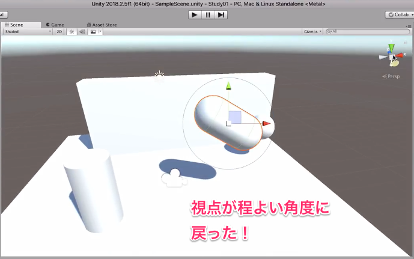The image size is (414, 259).
Task: Switch to the Game tab
Action: [55, 25]
